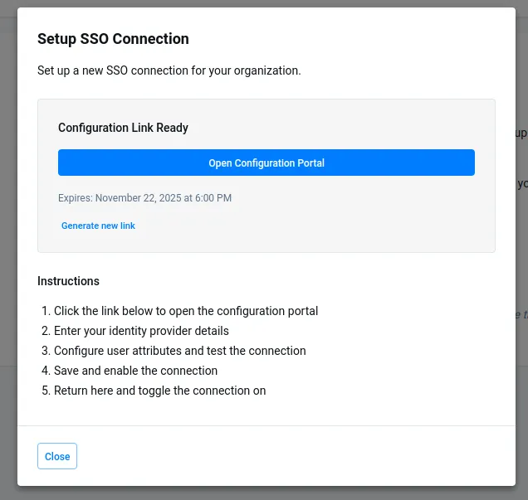Image resolution: width=528 pixels, height=500 pixels.
Task: Click the dimmed backdrop left of the dialog
Action: coord(8,249)
